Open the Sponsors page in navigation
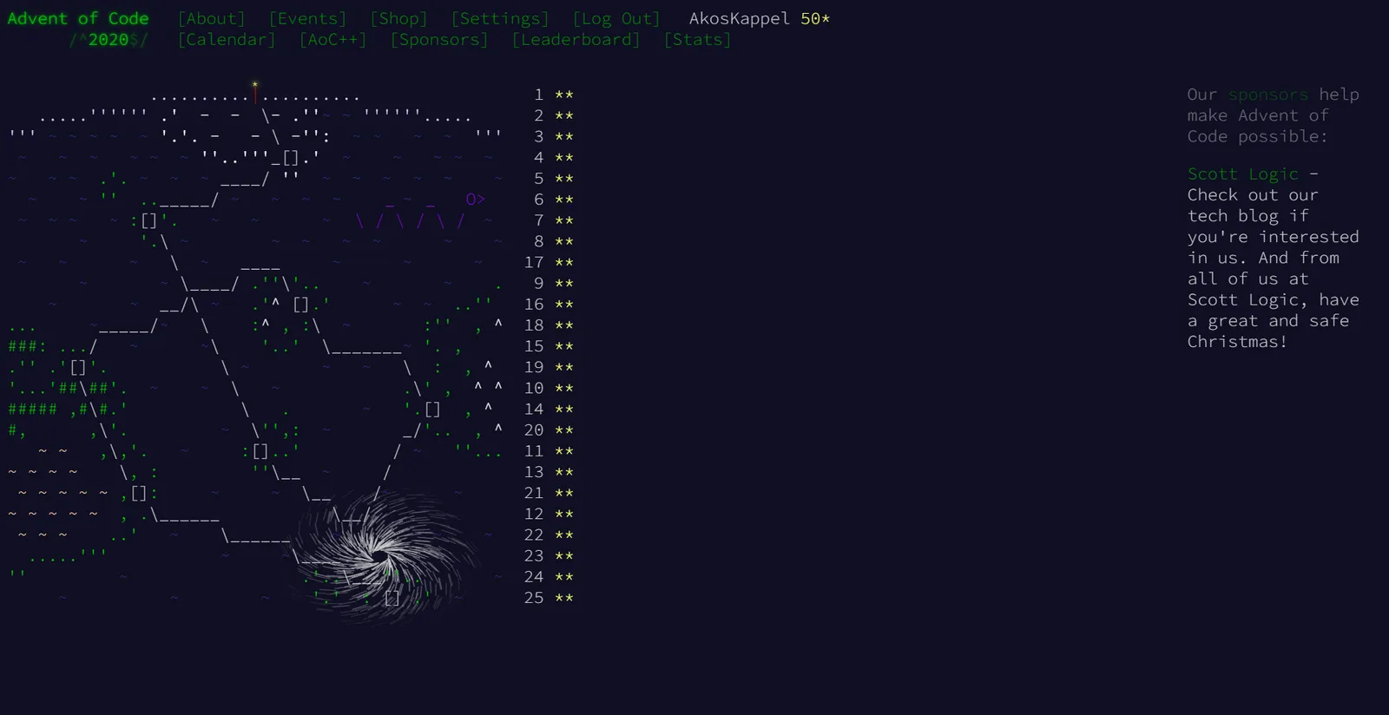 439,40
